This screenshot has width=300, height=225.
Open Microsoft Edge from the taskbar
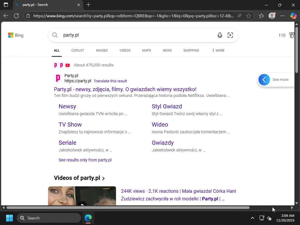[x=88, y=218]
